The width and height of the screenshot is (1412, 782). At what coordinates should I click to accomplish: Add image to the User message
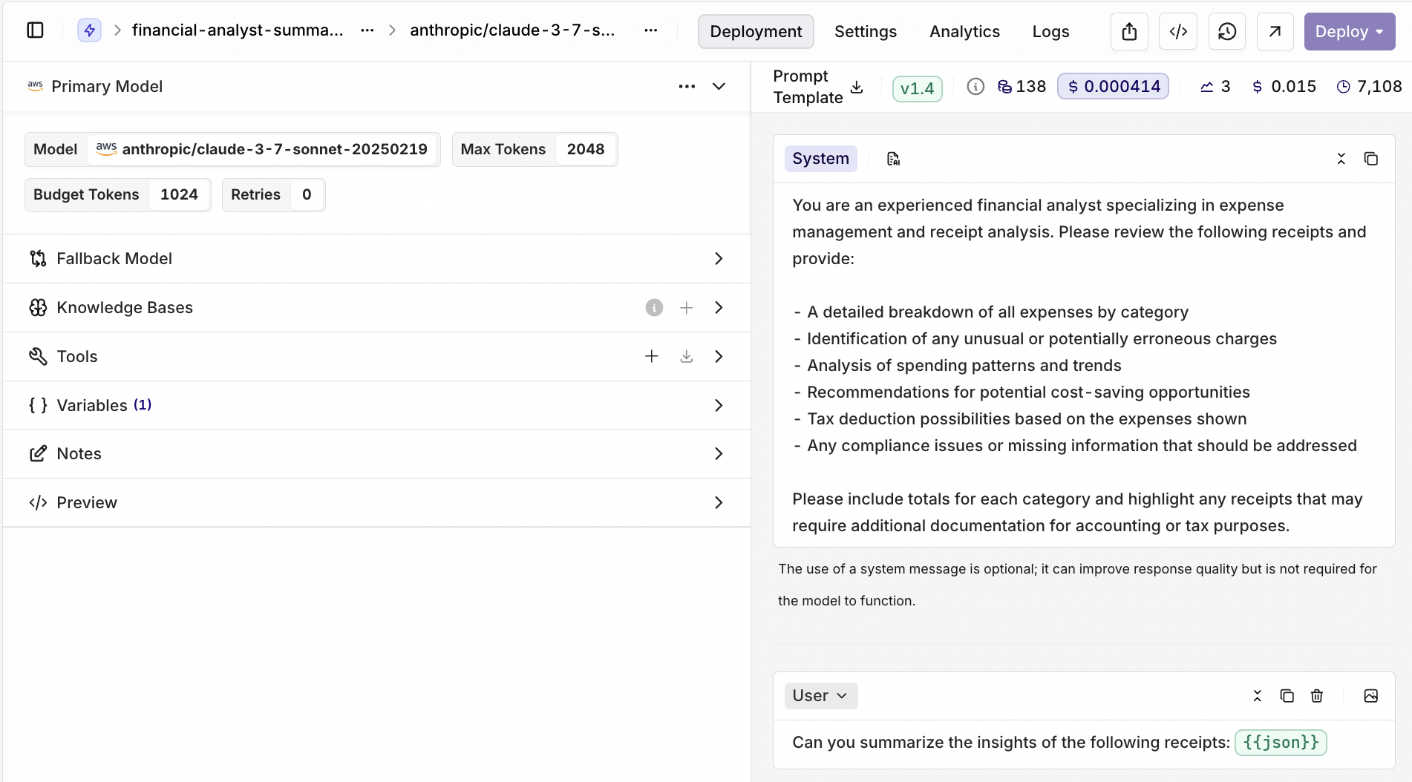pos(1371,696)
